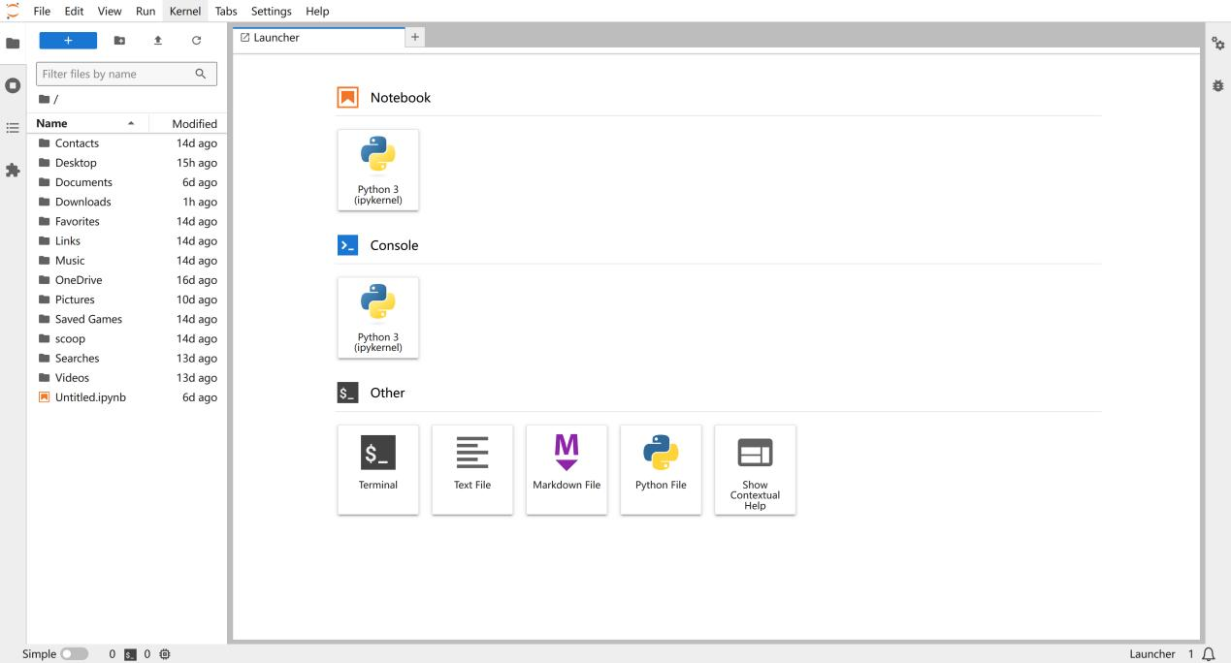Click the Filter files by name field
This screenshot has height=663, width=1231.
pos(126,74)
